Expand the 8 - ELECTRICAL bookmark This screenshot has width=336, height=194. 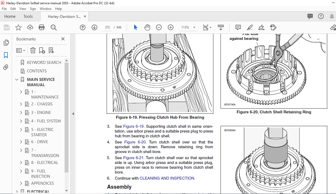click(x=21, y=163)
